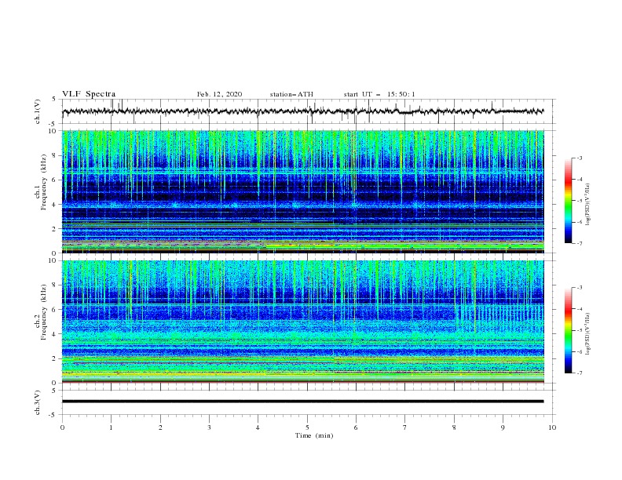Viewport: 622px width, 480px height.
Task: Click the thick black ch.3 voltage trace
Action: (x=303, y=402)
